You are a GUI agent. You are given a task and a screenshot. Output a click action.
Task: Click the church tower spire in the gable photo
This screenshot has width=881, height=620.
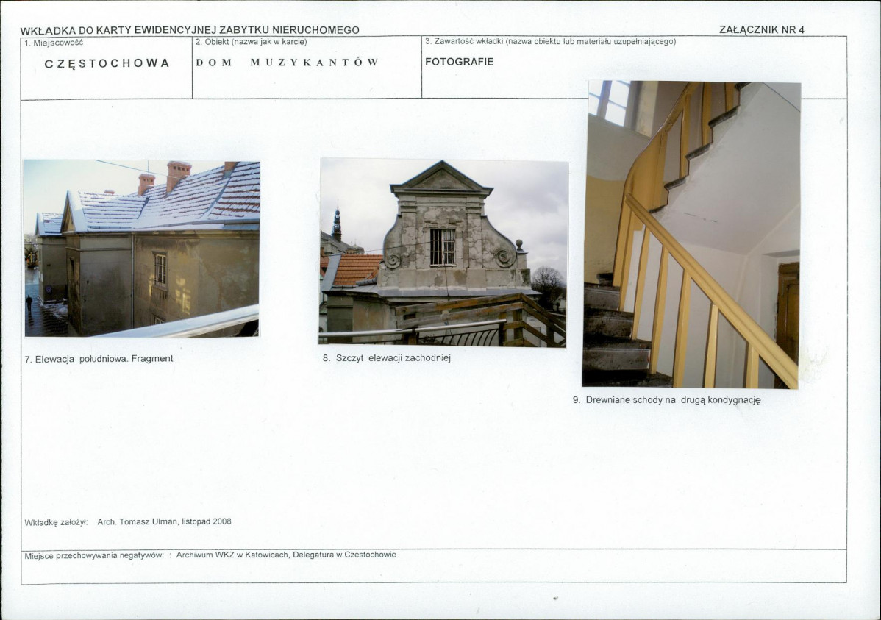point(336,224)
